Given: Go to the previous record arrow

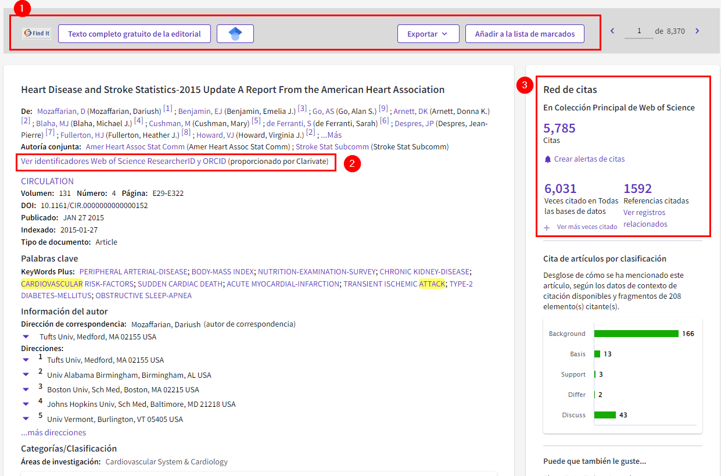Looking at the screenshot, I should pyautogui.click(x=612, y=31).
